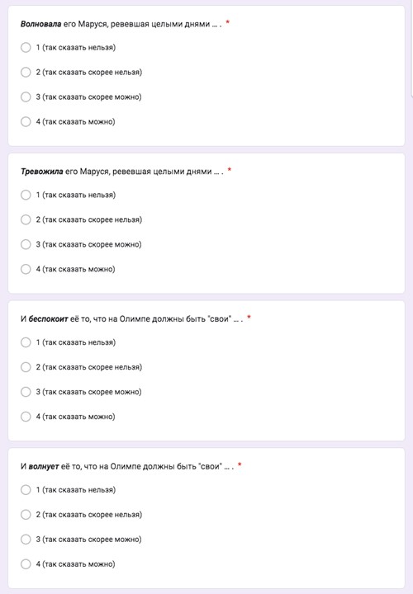This screenshot has width=413, height=594.
Task: Choose option 2 for the 'И беспокоит её' question
Action: coord(26,367)
